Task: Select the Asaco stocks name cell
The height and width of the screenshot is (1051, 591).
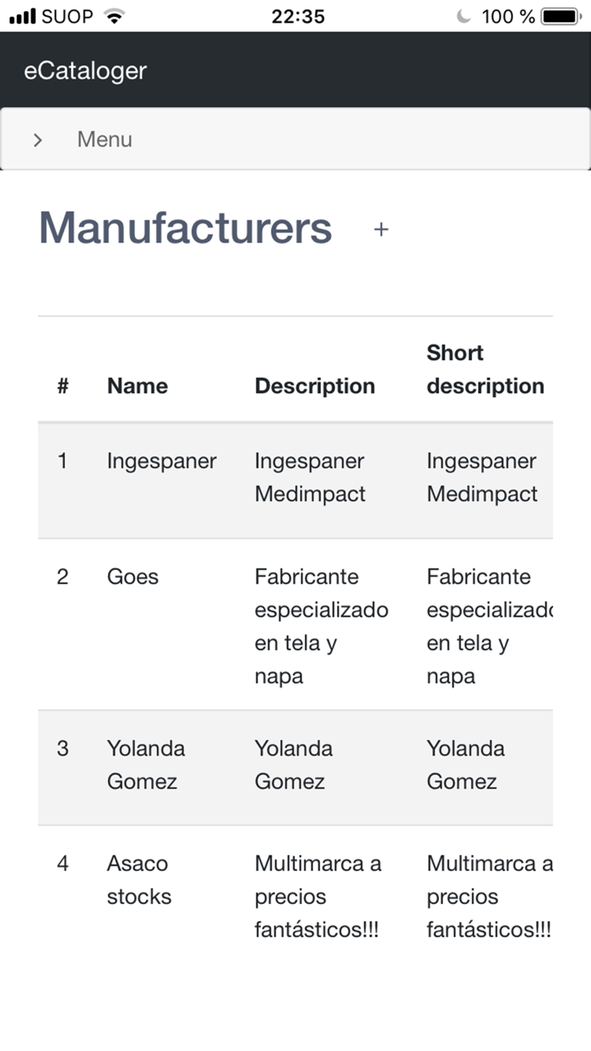Action: [x=138, y=879]
